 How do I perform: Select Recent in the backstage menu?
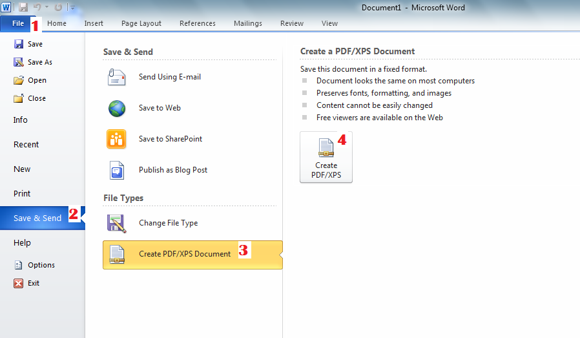pyautogui.click(x=26, y=144)
